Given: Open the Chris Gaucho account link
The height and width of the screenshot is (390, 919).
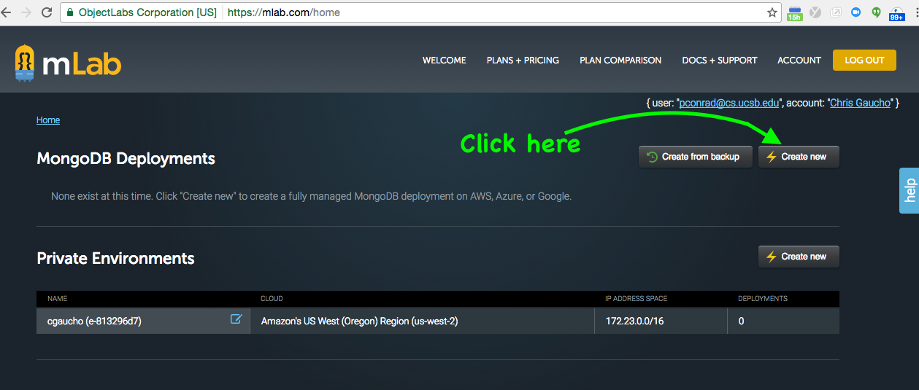Looking at the screenshot, I should 861,104.
